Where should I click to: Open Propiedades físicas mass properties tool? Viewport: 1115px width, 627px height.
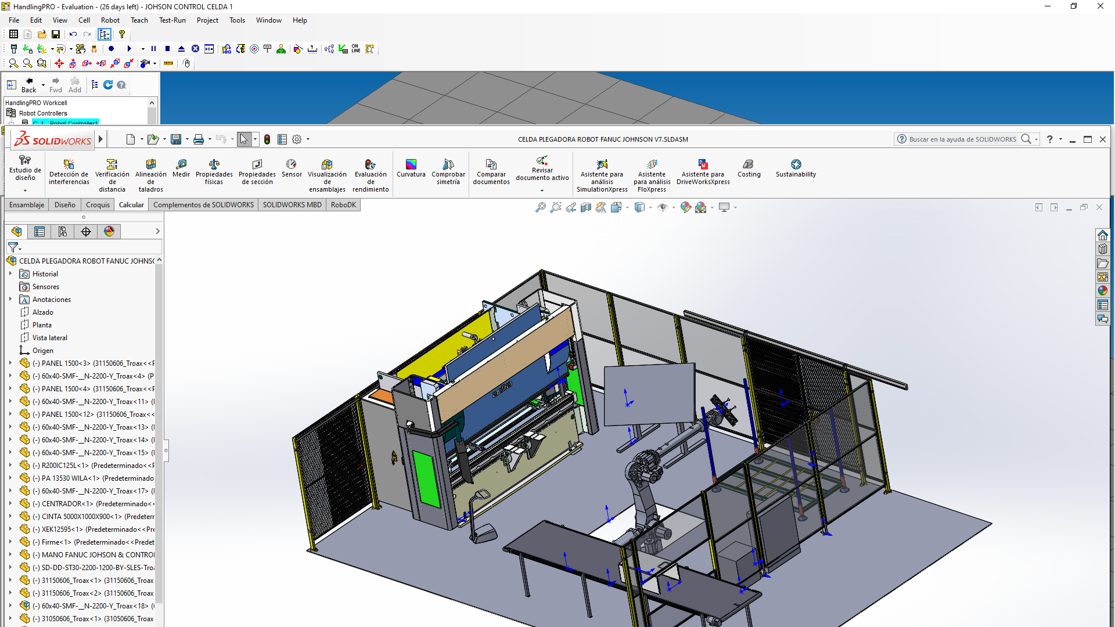tap(214, 164)
